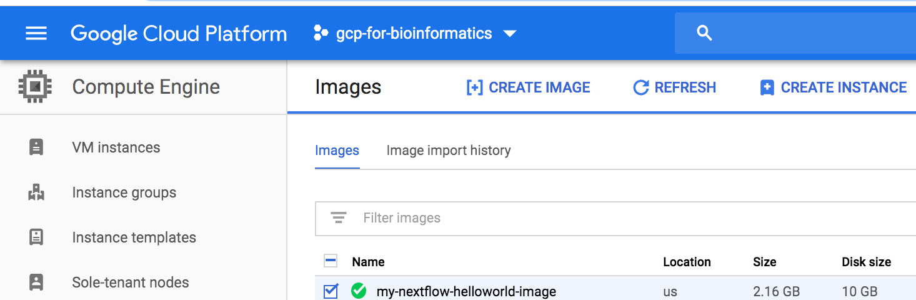The height and width of the screenshot is (300, 916).
Task: Focus the top search bar field
Action: click(795, 33)
